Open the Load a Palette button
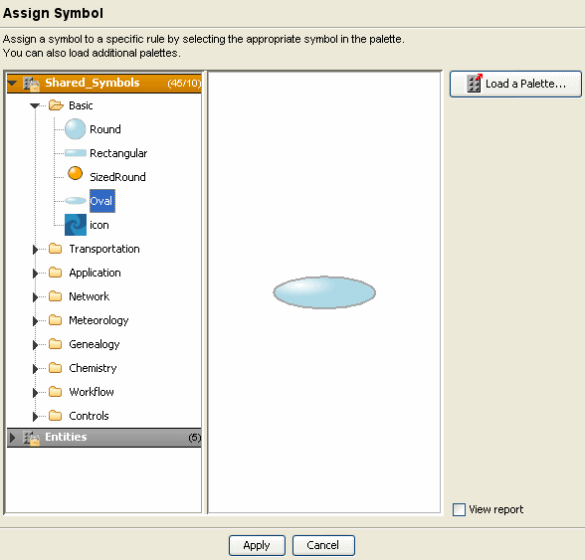The width and height of the screenshot is (585, 560). 515,84
